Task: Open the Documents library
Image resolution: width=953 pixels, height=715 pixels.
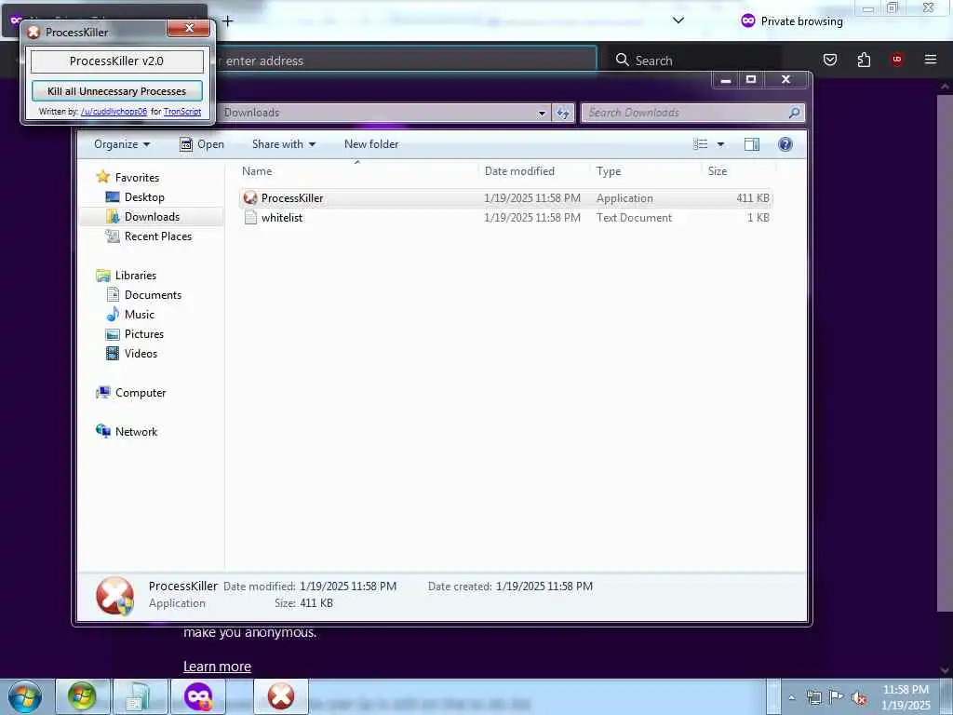Action: 153,295
